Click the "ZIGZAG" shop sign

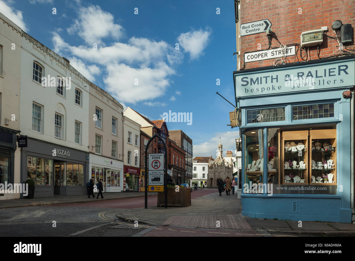click(x=61, y=153)
